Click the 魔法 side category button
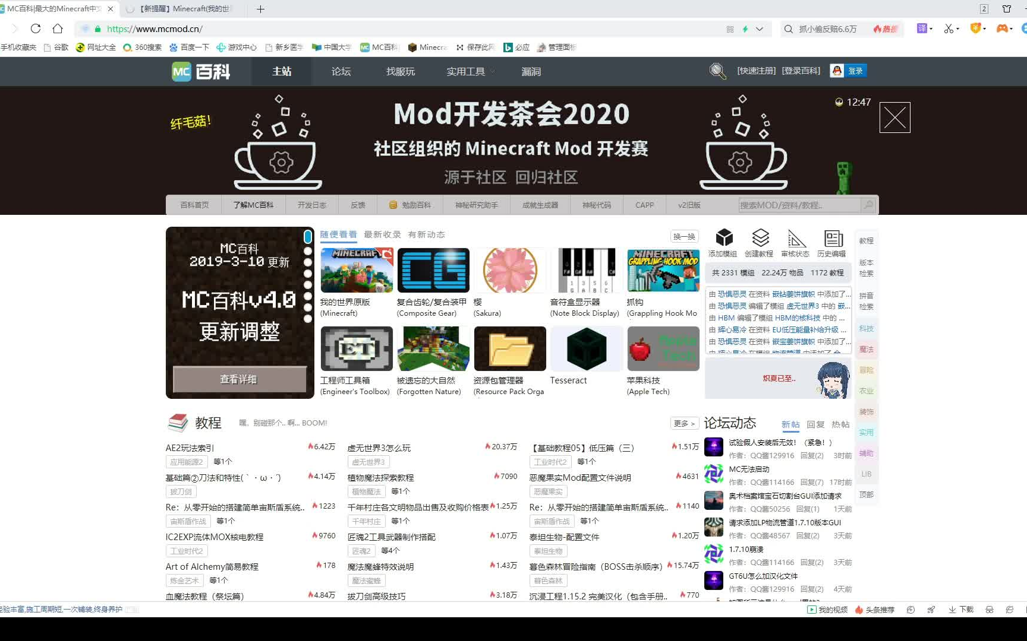1027x641 pixels. point(867,349)
